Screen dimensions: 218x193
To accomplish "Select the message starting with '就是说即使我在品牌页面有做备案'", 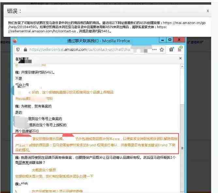I will click(96, 160).
